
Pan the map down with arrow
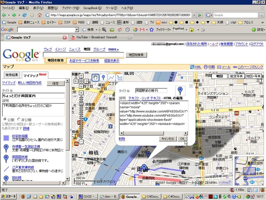coord(81,86)
